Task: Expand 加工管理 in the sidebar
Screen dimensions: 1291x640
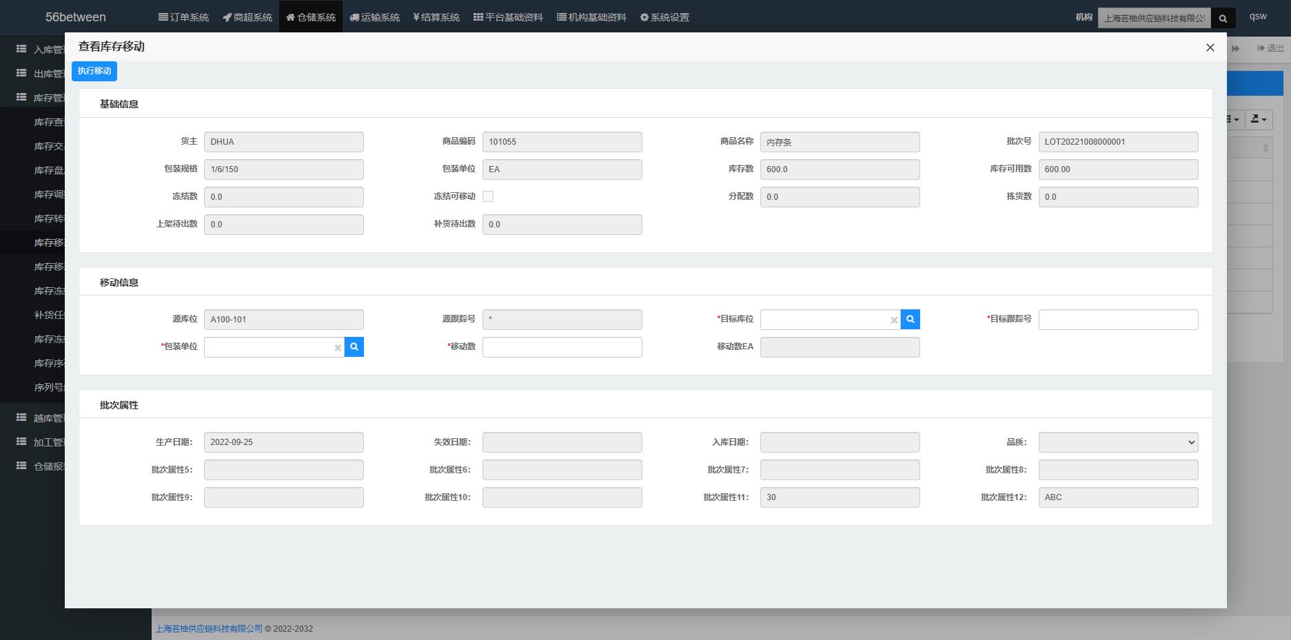Action: click(x=32, y=442)
